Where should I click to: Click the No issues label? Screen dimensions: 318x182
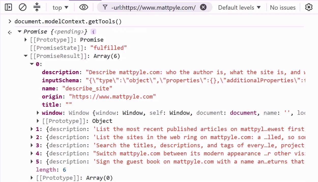tap(283, 8)
